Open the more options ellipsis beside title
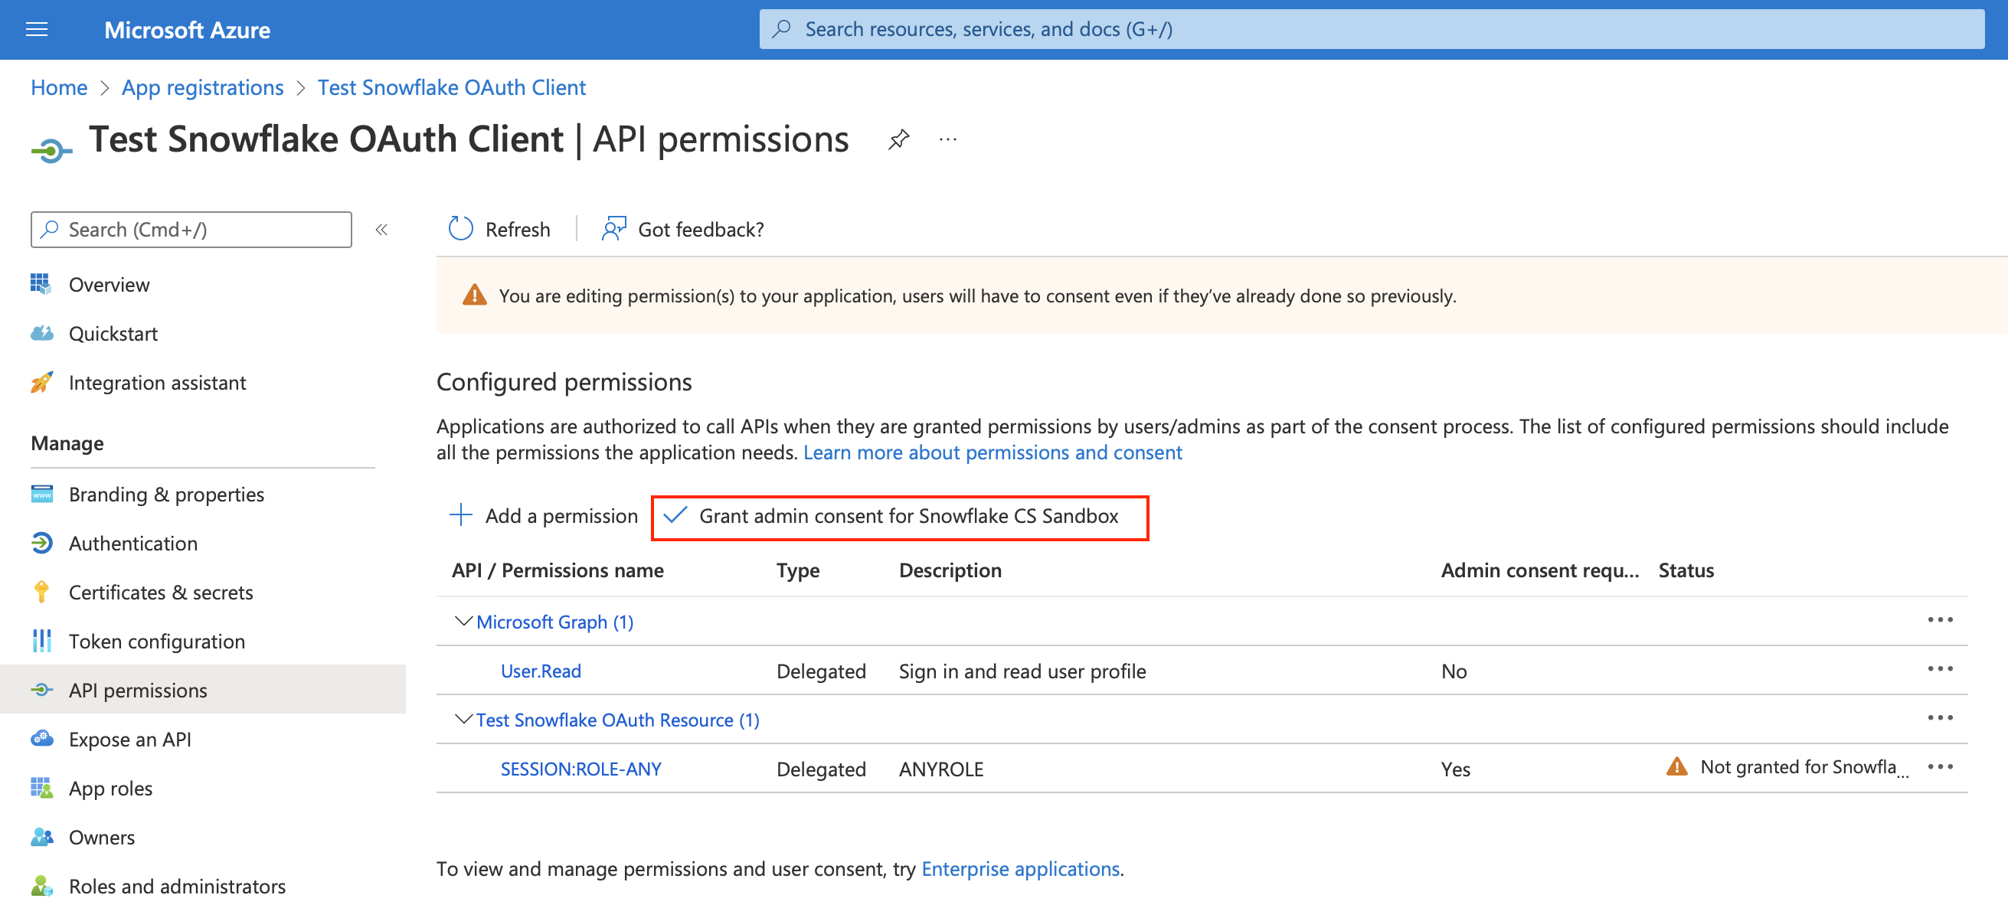The image size is (2008, 908). [x=947, y=139]
